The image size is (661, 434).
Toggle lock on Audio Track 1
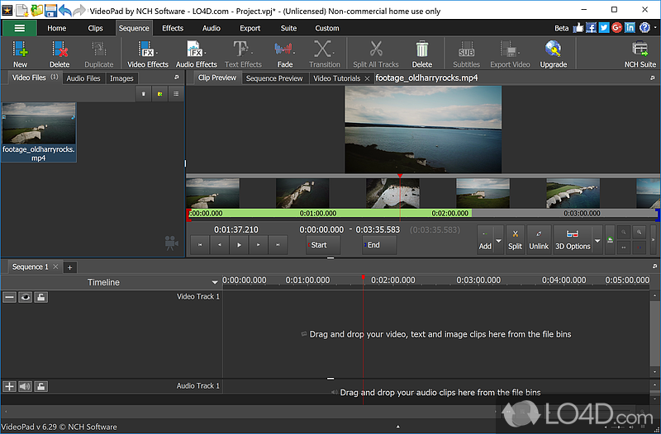40,386
